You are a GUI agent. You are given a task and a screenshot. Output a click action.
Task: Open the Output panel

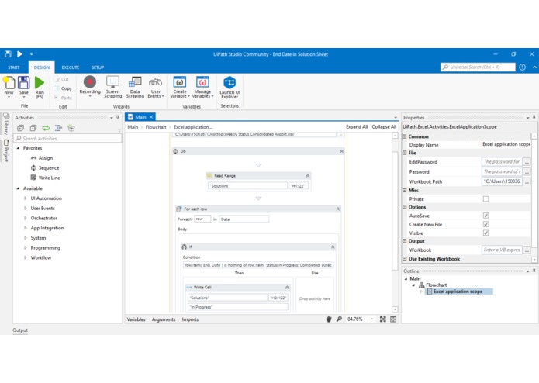[20, 330]
